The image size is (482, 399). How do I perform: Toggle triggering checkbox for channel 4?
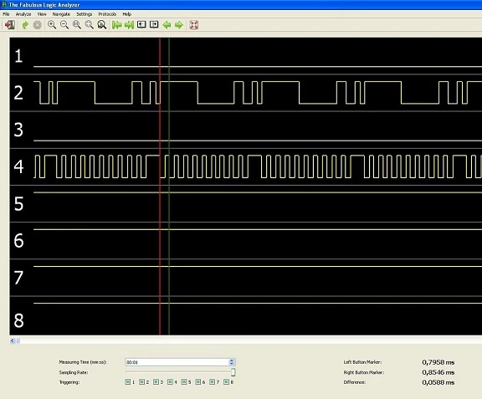coord(170,381)
